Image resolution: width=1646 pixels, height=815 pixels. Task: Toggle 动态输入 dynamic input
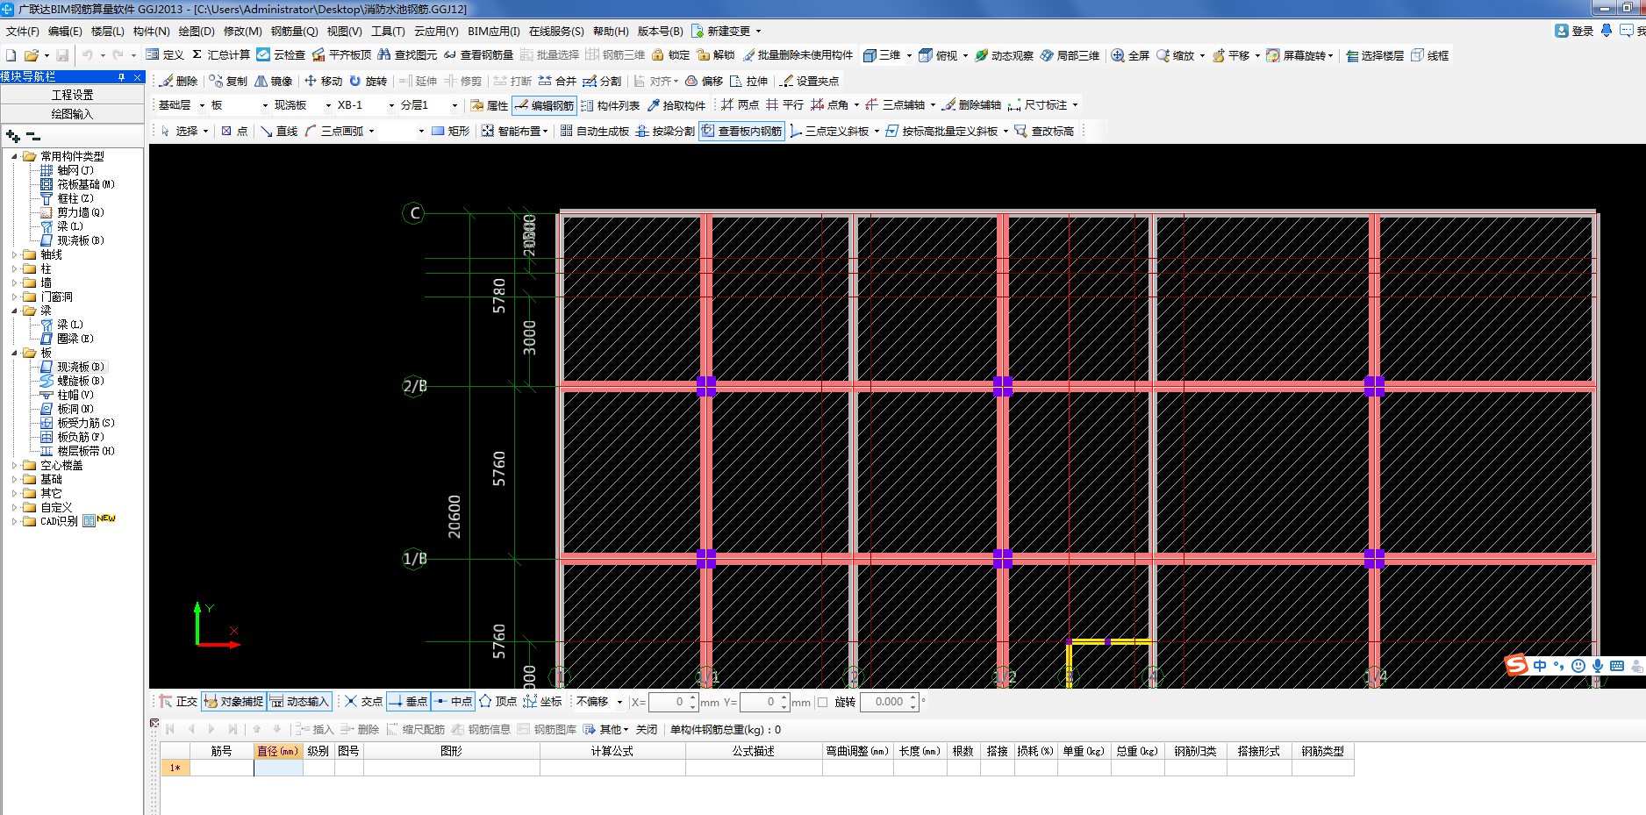pos(299,701)
